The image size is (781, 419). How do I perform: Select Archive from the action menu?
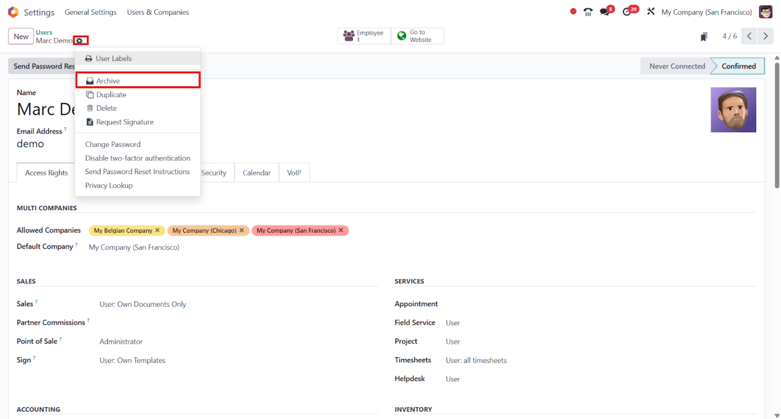(x=107, y=80)
